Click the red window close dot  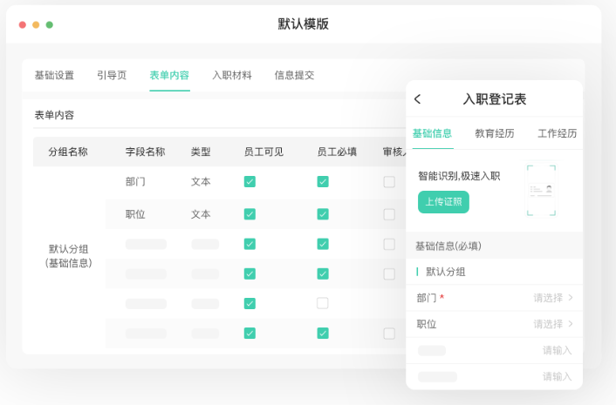(x=23, y=24)
